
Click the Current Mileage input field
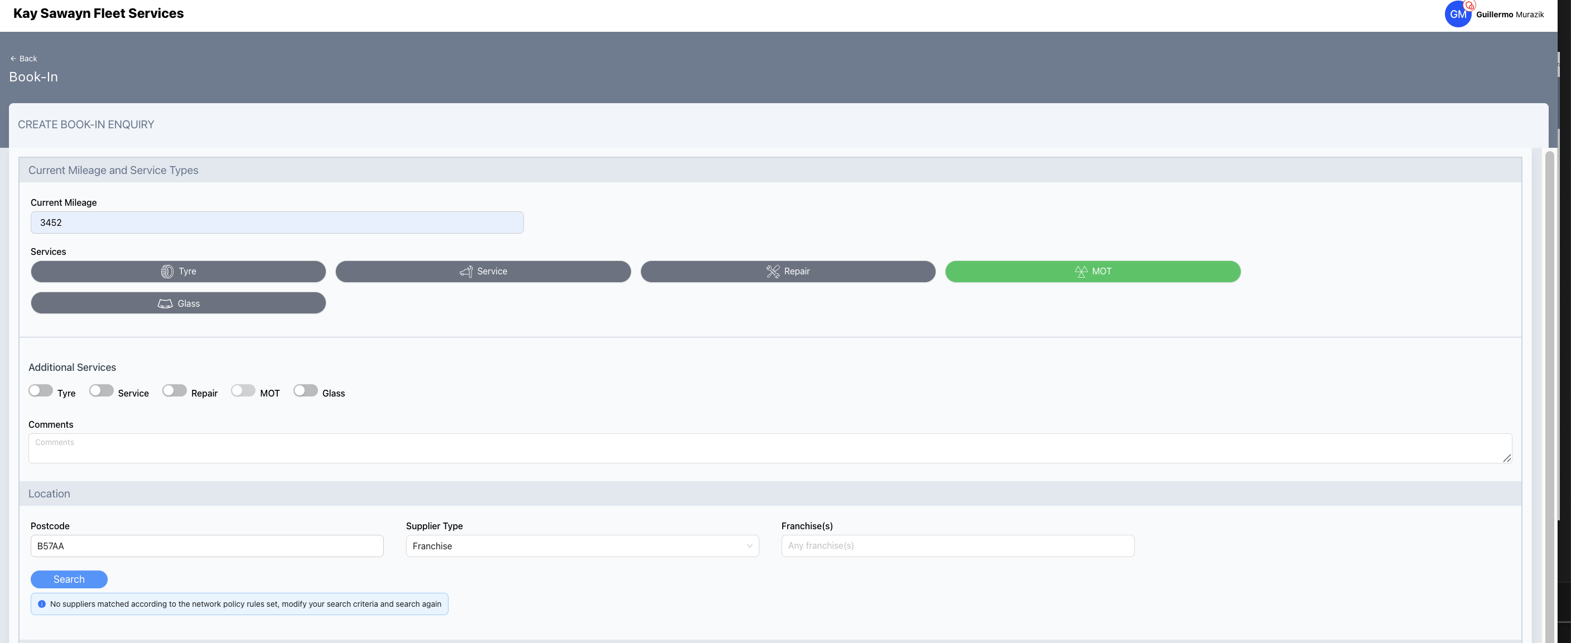[277, 223]
